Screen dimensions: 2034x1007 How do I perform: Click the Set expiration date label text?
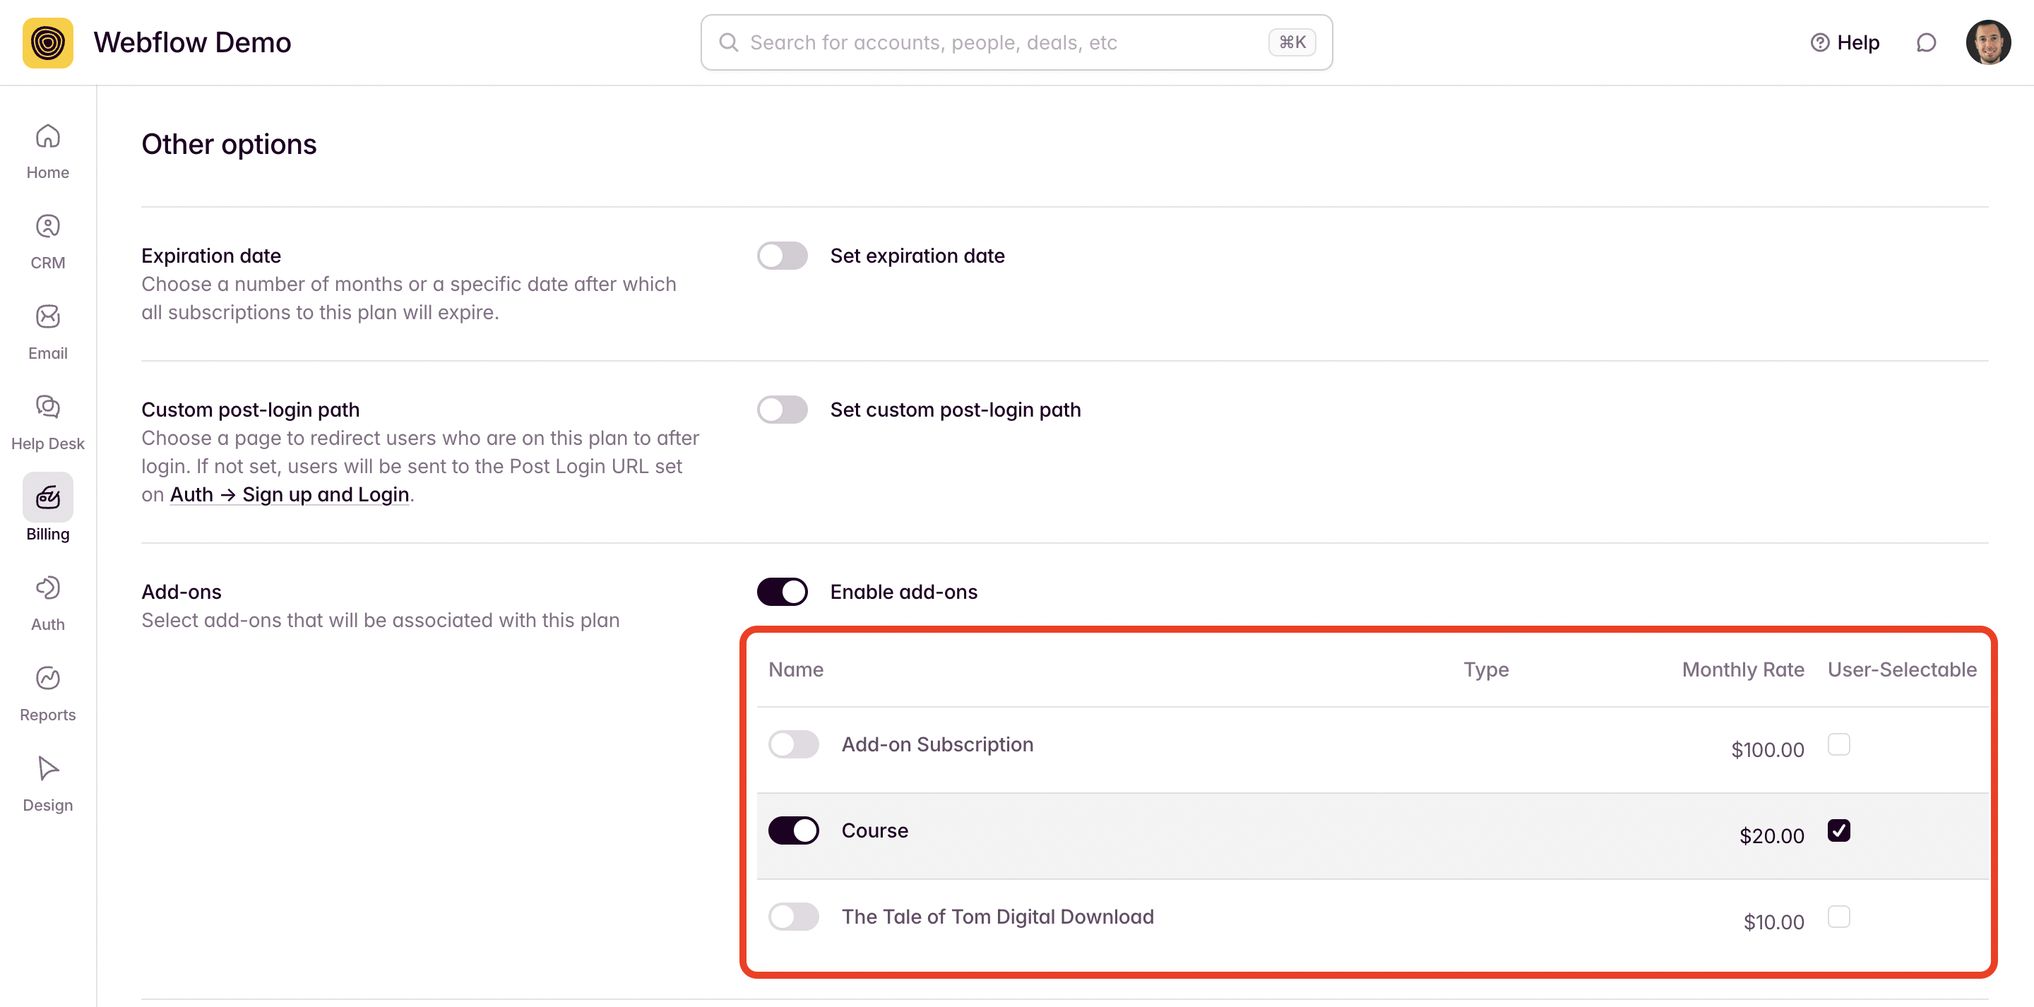coord(917,256)
